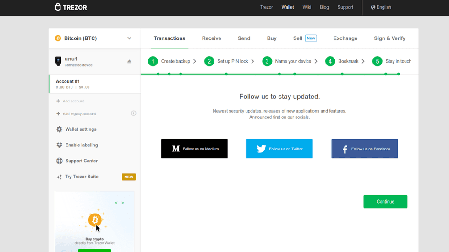Image resolution: width=449 pixels, height=252 pixels.
Task: Click chevron after Name your device
Action: tap(316, 61)
